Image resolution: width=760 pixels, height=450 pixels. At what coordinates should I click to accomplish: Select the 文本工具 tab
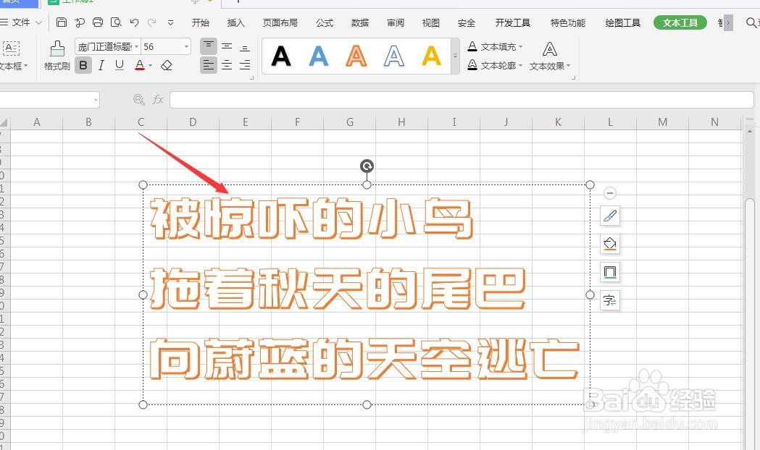680,22
